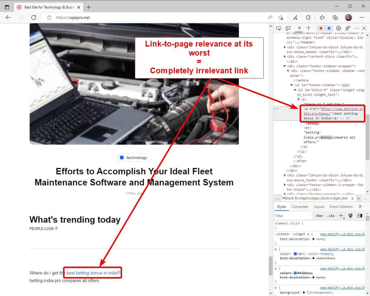The height and width of the screenshot is (296, 370).
Task: Show more Styles pane tabs
Action: tap(360, 206)
